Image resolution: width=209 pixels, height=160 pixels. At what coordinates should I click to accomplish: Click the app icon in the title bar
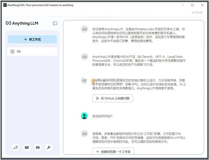pos(5,5)
